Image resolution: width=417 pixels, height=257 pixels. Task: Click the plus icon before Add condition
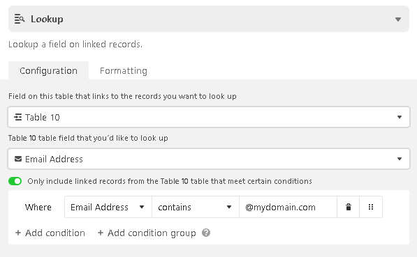[x=18, y=233]
